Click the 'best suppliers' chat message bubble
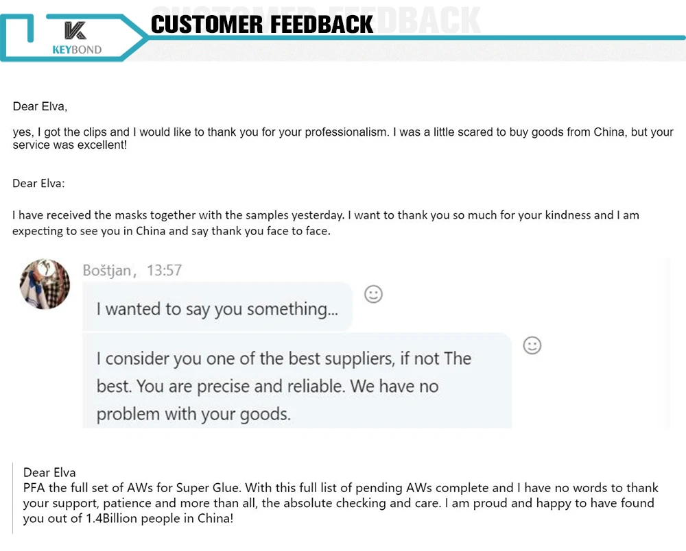The image size is (686, 551). click(x=297, y=381)
